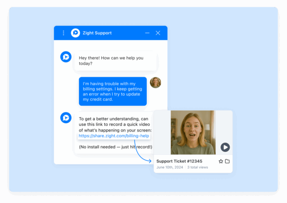287x203 pixels.
Task: Open the share.zight.com/billing-help link
Action: coord(114,136)
